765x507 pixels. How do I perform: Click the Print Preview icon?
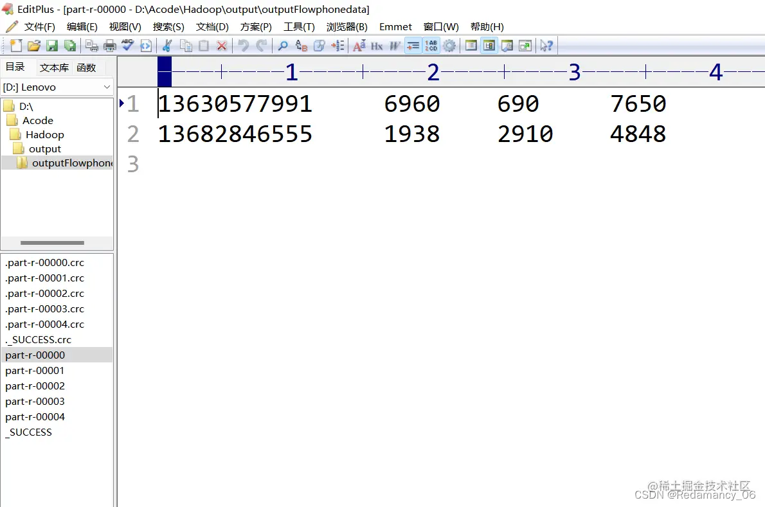click(91, 46)
